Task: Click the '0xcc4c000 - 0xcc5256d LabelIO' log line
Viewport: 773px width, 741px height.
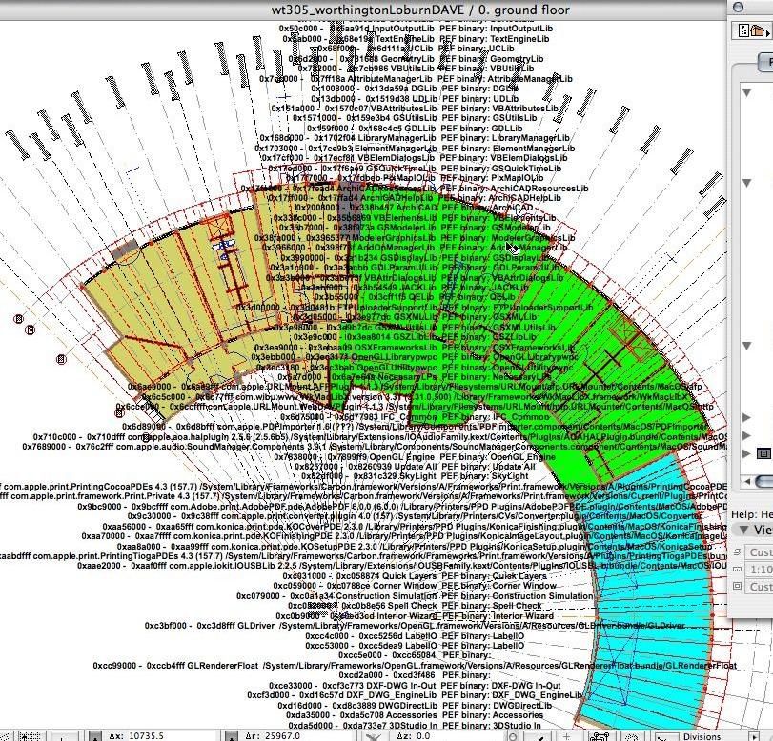Action: (371, 636)
